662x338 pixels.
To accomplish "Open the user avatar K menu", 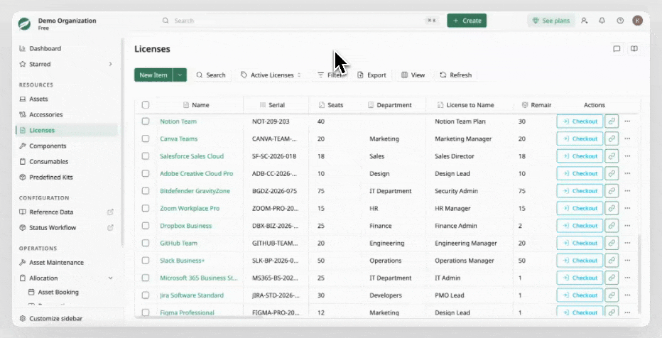I will (638, 21).
